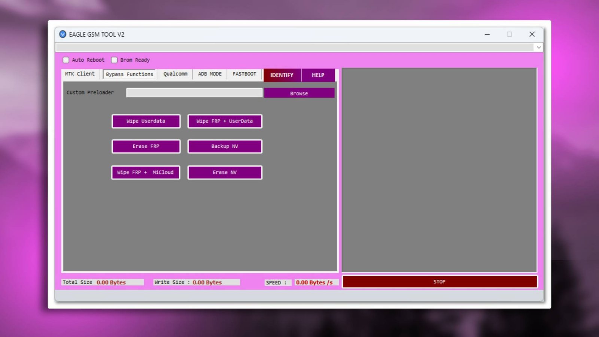The height and width of the screenshot is (337, 599).
Task: Click Browse to pick a Custom Preloader
Action: pyautogui.click(x=299, y=92)
